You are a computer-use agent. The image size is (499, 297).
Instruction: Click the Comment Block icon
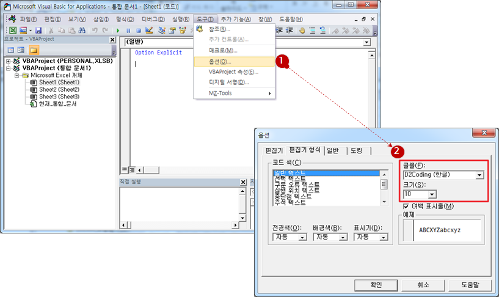click(x=313, y=30)
